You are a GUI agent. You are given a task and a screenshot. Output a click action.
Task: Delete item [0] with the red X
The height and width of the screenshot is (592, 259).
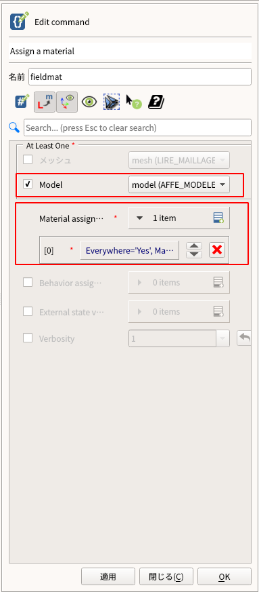coord(217,250)
